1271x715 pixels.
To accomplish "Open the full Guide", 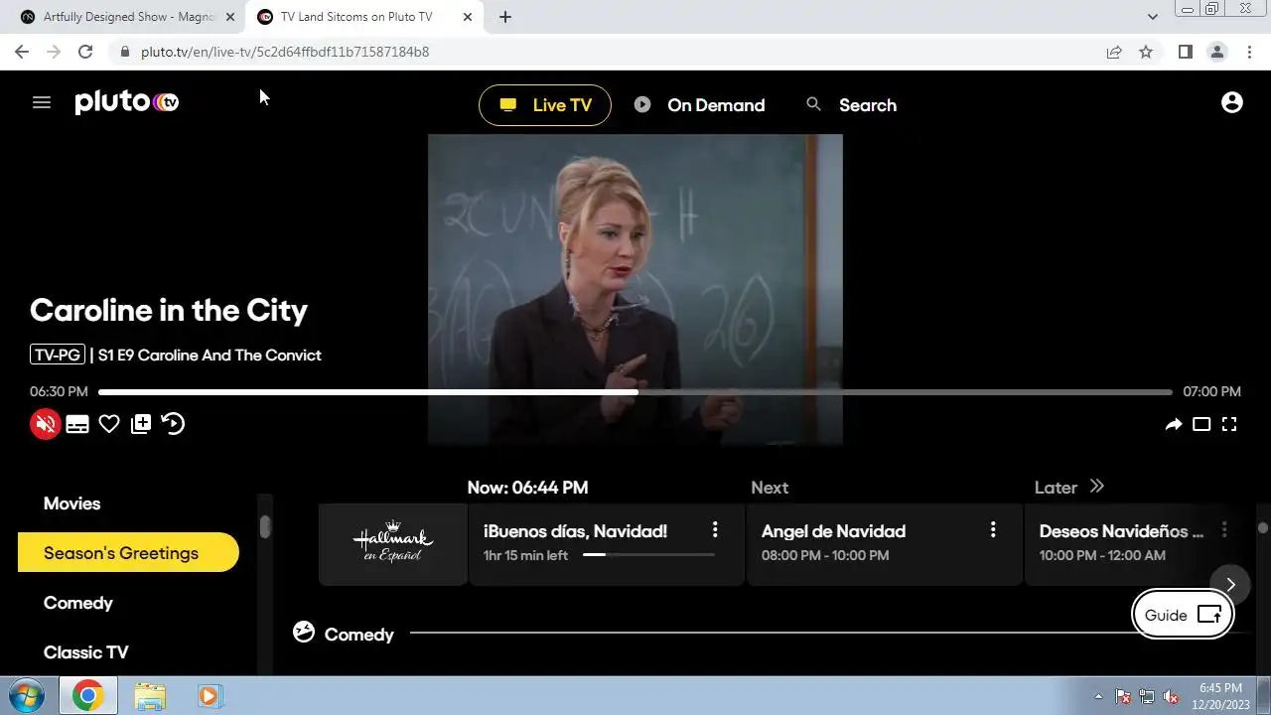I will pyautogui.click(x=1183, y=615).
